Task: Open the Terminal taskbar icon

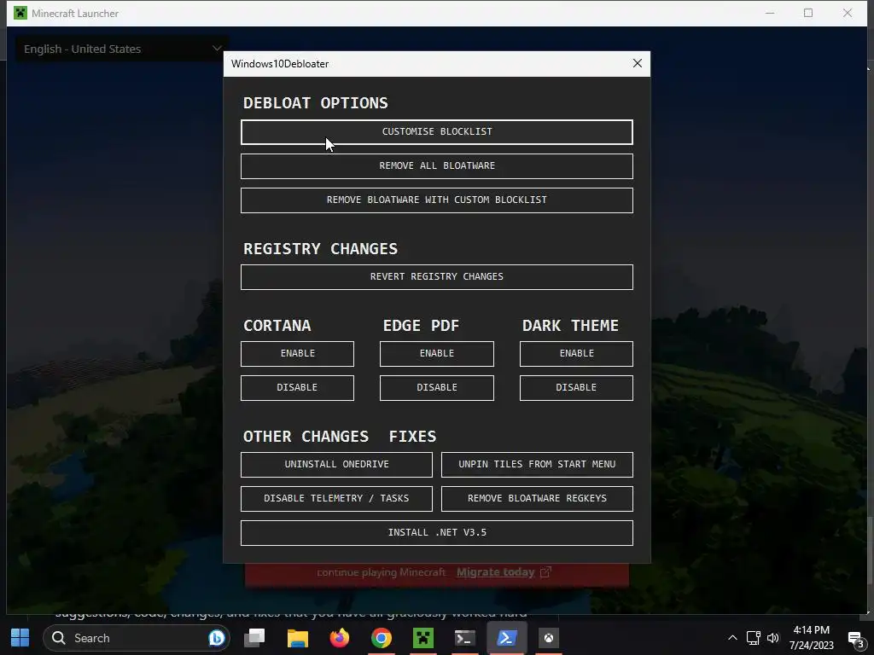Action: 465,638
